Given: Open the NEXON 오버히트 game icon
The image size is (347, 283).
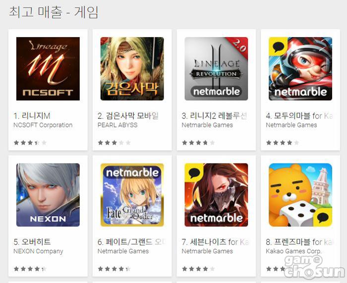Looking at the screenshot, I should (x=48, y=195).
